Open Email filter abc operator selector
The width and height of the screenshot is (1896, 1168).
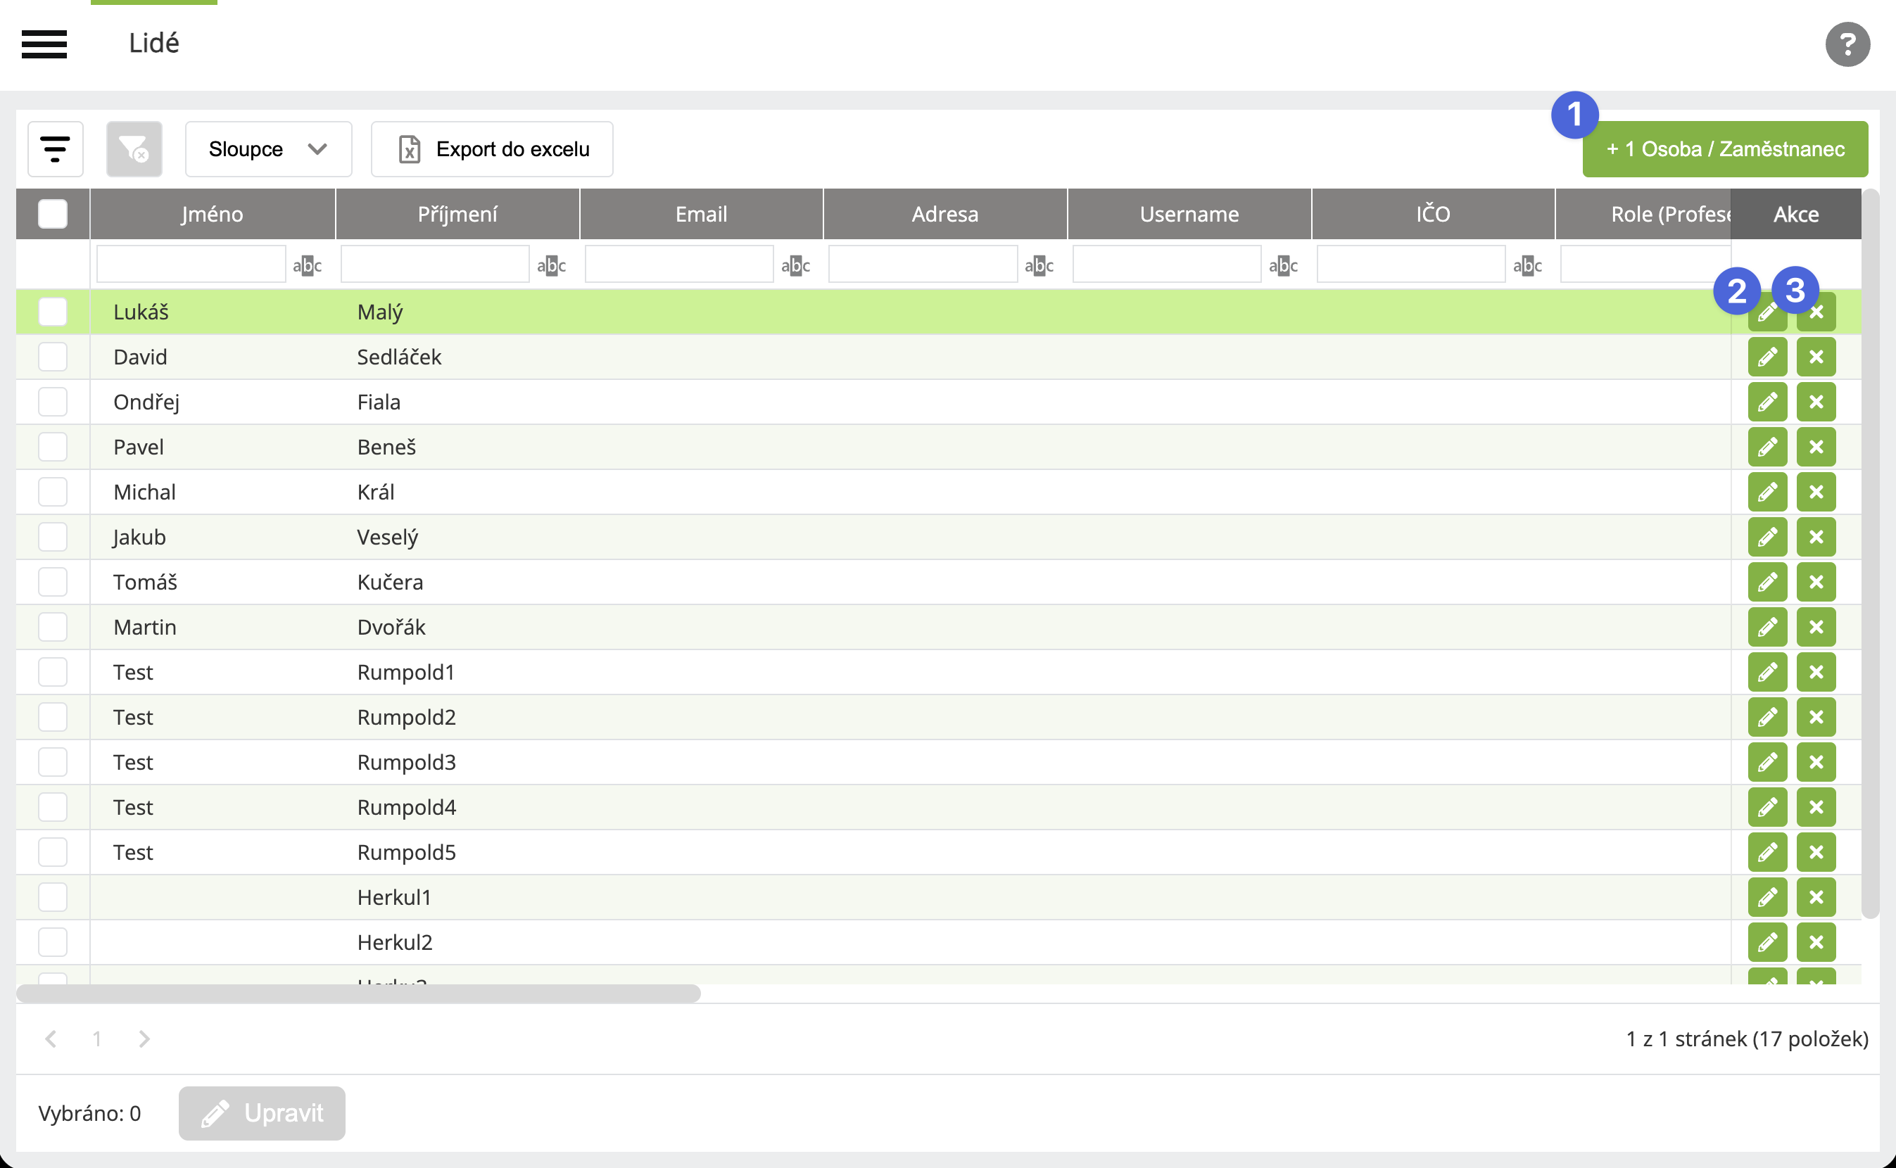coord(795,266)
